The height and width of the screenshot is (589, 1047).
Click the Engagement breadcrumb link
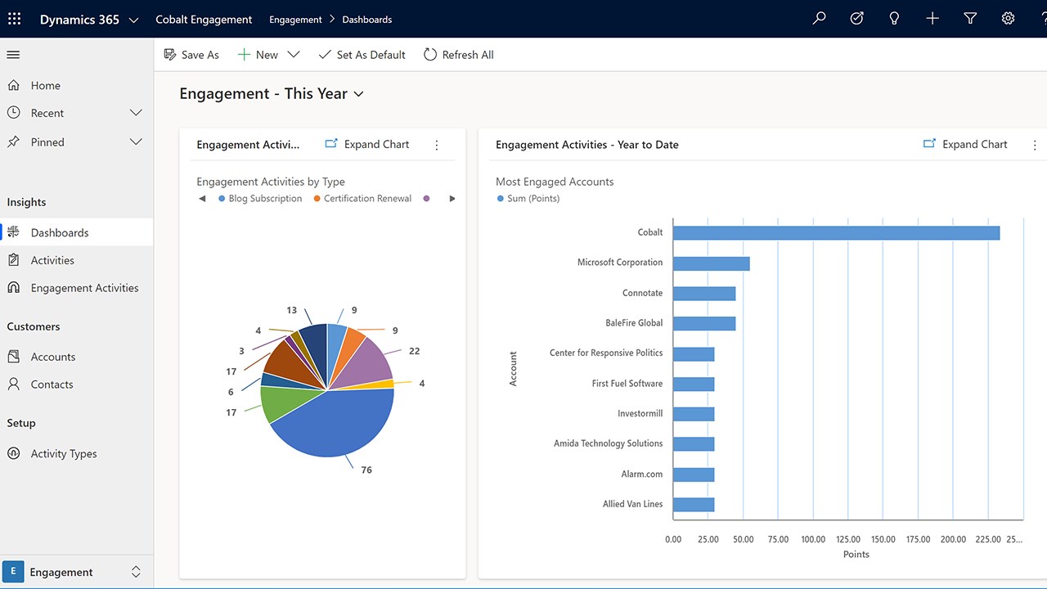tap(295, 20)
